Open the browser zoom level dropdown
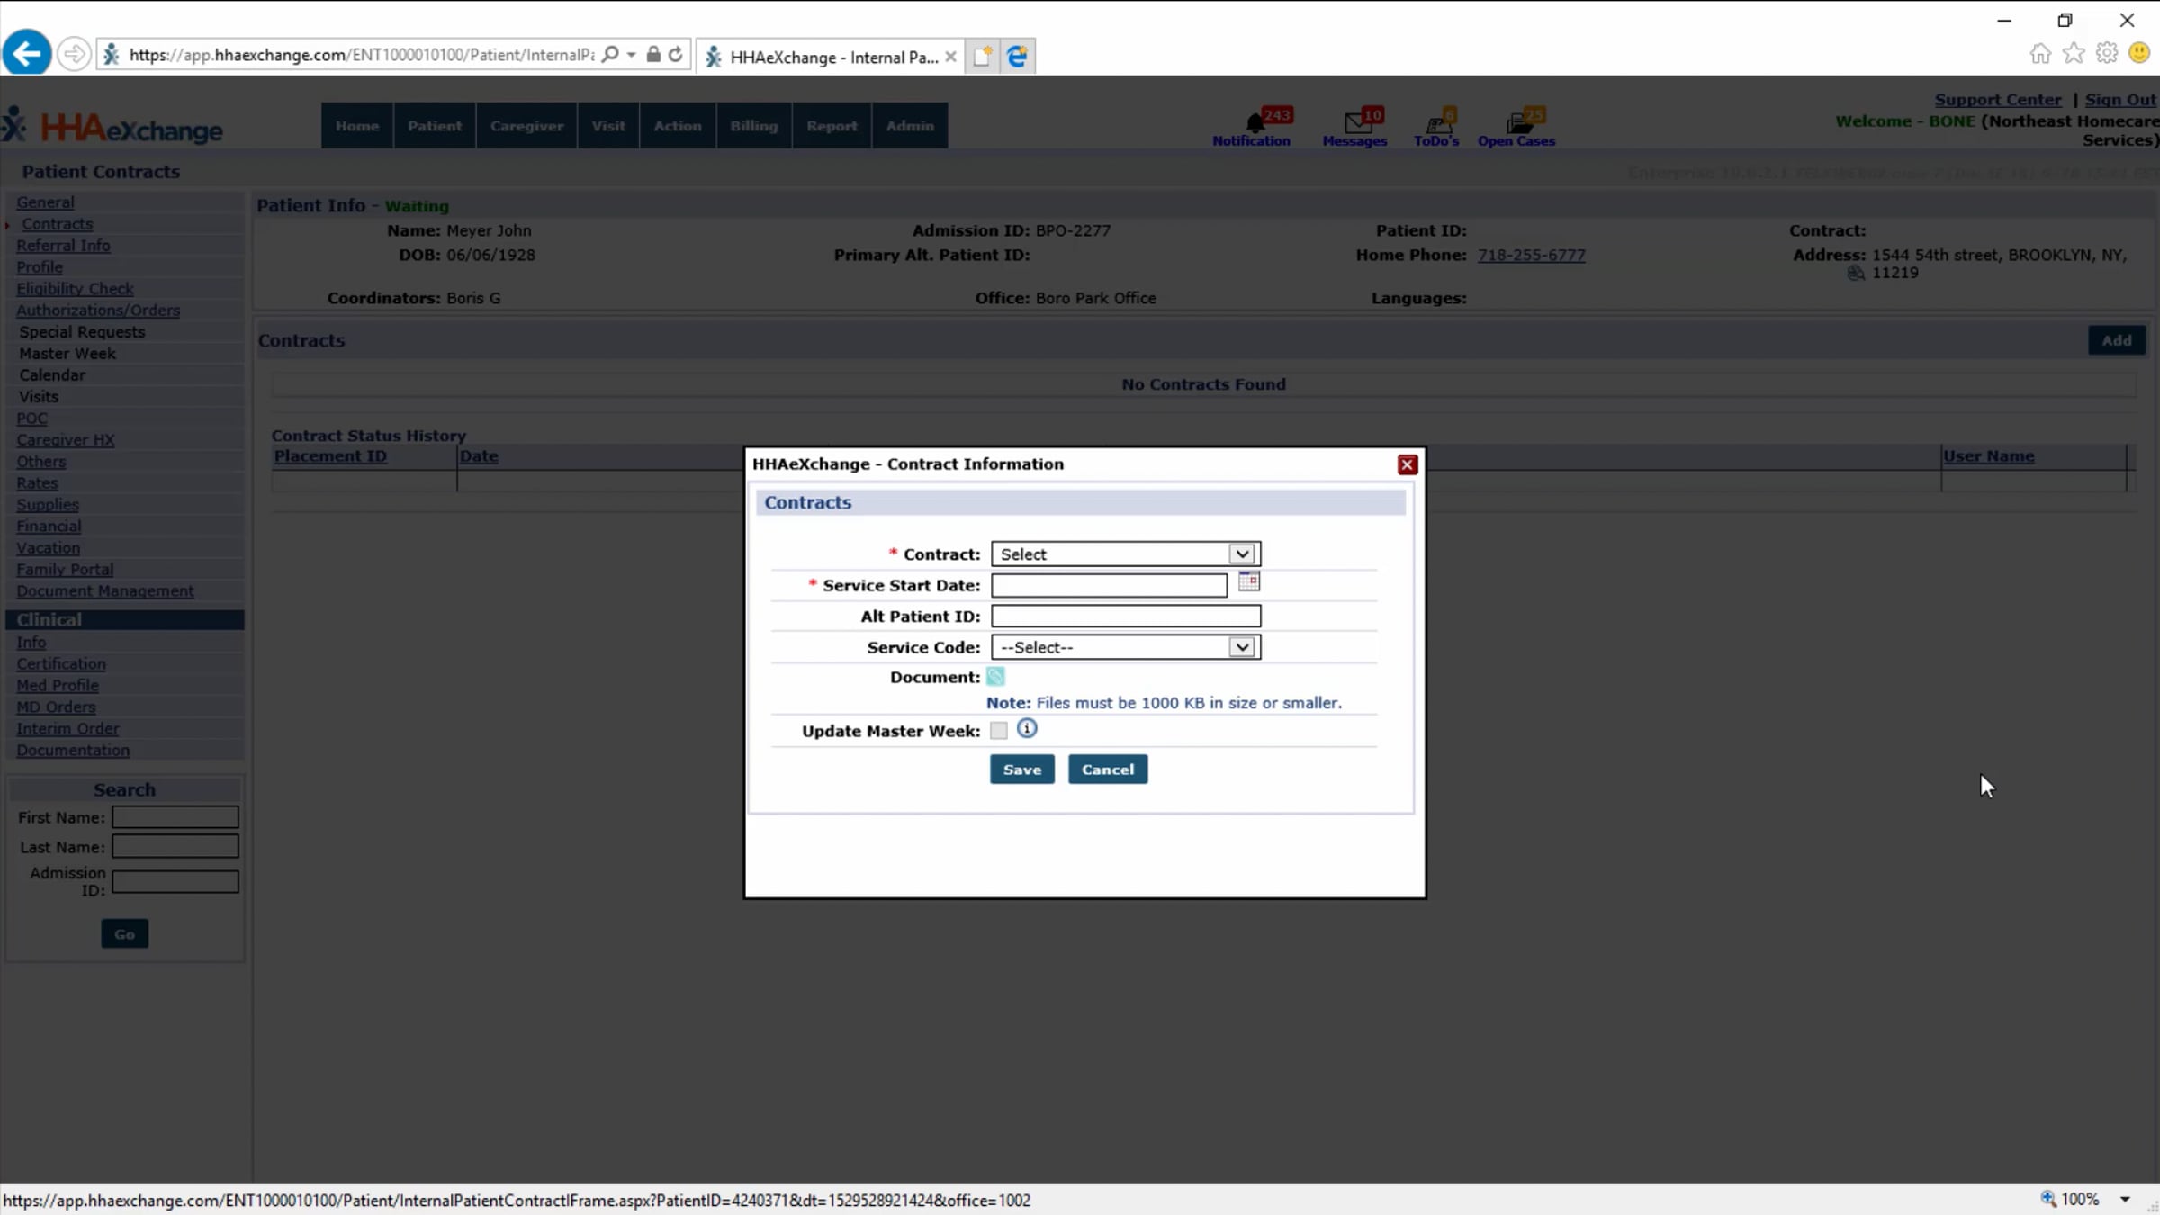Screen dimensions: 2160x1215 (x=2125, y=1200)
